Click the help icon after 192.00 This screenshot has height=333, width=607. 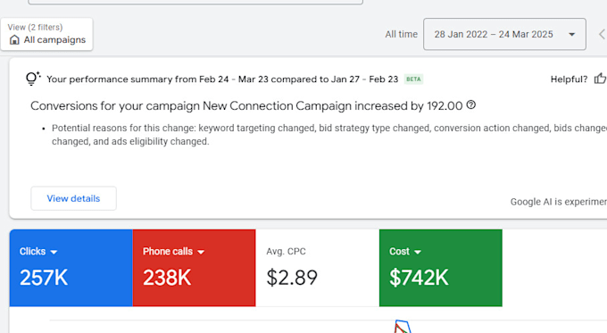tap(471, 105)
